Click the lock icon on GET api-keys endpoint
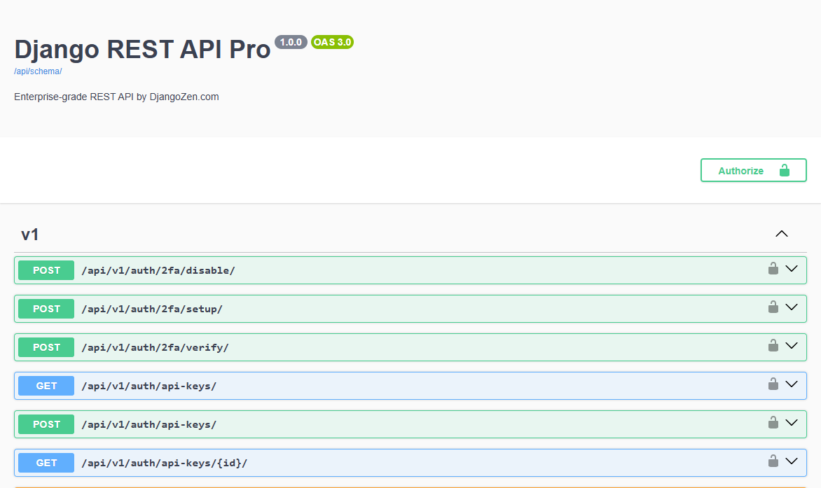 pyautogui.click(x=773, y=384)
